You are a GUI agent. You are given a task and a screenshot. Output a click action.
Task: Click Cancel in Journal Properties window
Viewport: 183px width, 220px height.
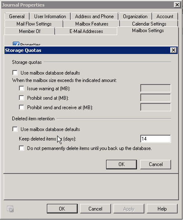pyautogui.click(x=95, y=208)
